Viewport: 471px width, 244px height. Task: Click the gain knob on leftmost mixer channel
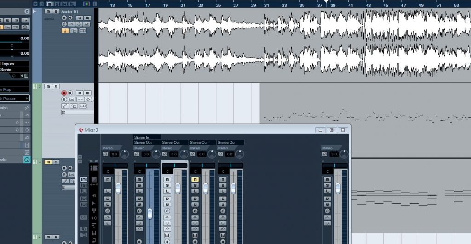click(124, 155)
